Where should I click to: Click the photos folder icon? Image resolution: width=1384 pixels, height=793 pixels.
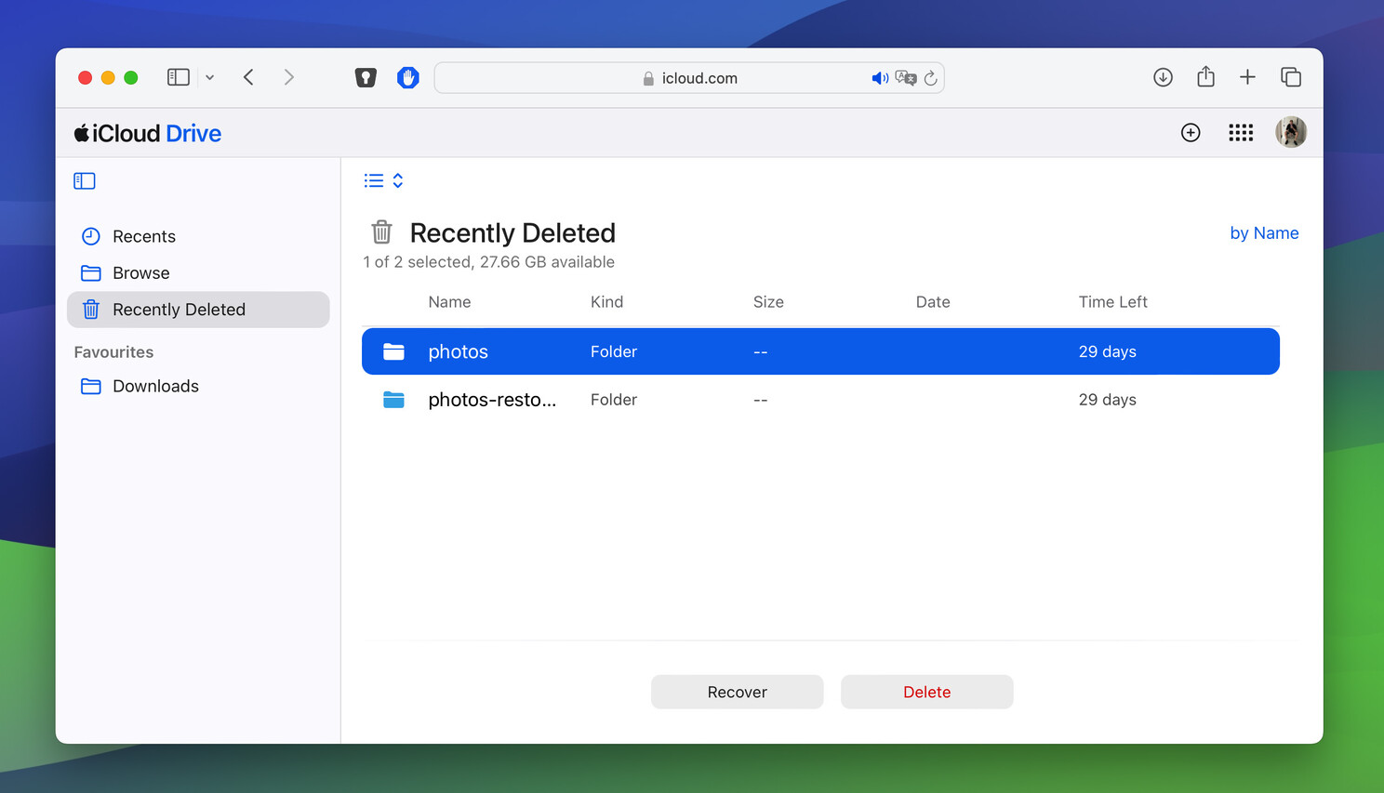click(x=393, y=351)
